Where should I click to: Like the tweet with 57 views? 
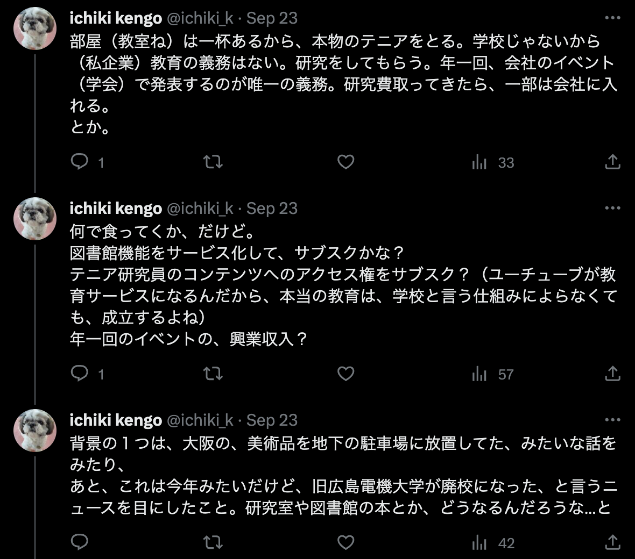click(x=346, y=374)
